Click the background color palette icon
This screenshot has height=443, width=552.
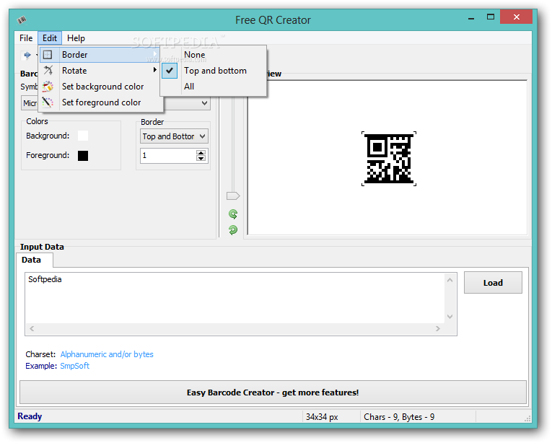tap(48, 87)
